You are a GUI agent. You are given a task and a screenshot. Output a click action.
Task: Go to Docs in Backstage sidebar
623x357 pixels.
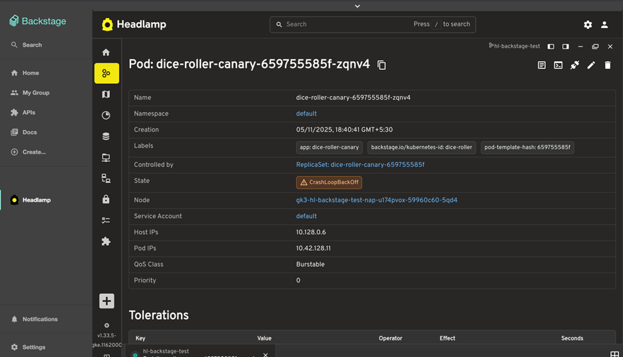click(29, 132)
